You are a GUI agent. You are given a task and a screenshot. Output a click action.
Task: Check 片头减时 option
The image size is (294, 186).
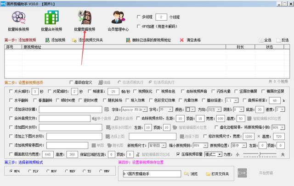tap(11, 91)
